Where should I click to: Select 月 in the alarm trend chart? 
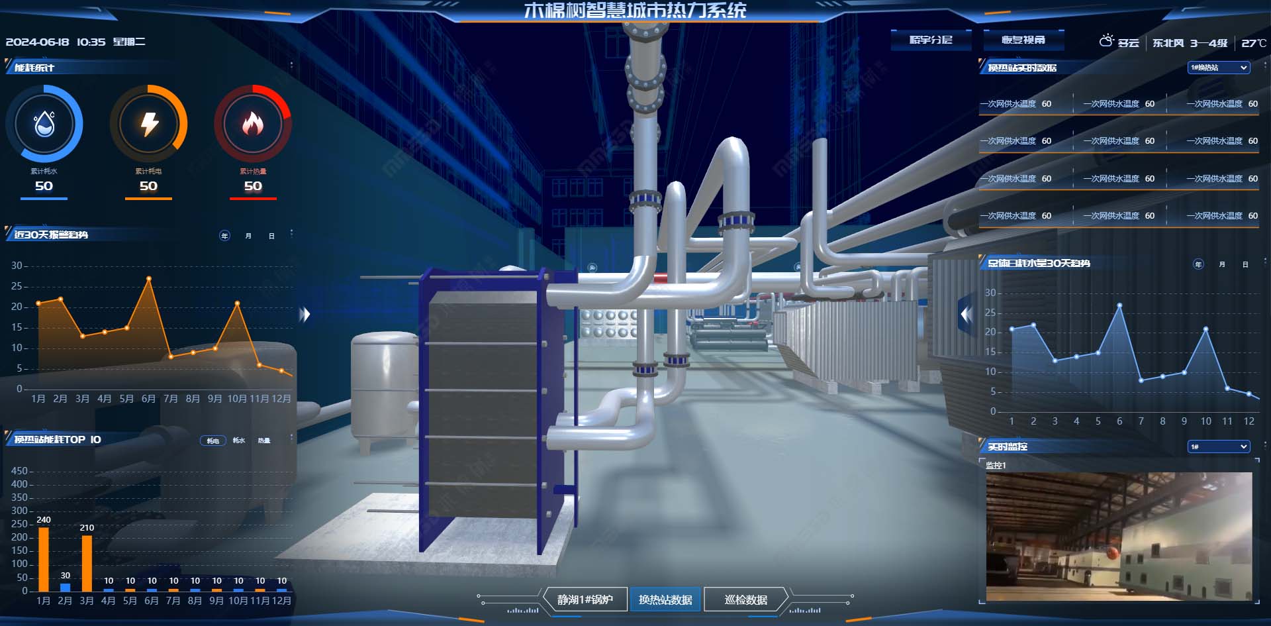click(x=248, y=236)
